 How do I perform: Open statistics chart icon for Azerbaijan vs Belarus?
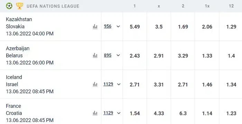tap(95, 55)
